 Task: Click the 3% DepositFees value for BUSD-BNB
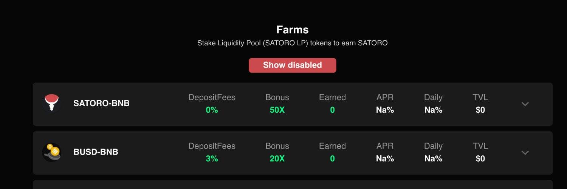click(x=212, y=159)
